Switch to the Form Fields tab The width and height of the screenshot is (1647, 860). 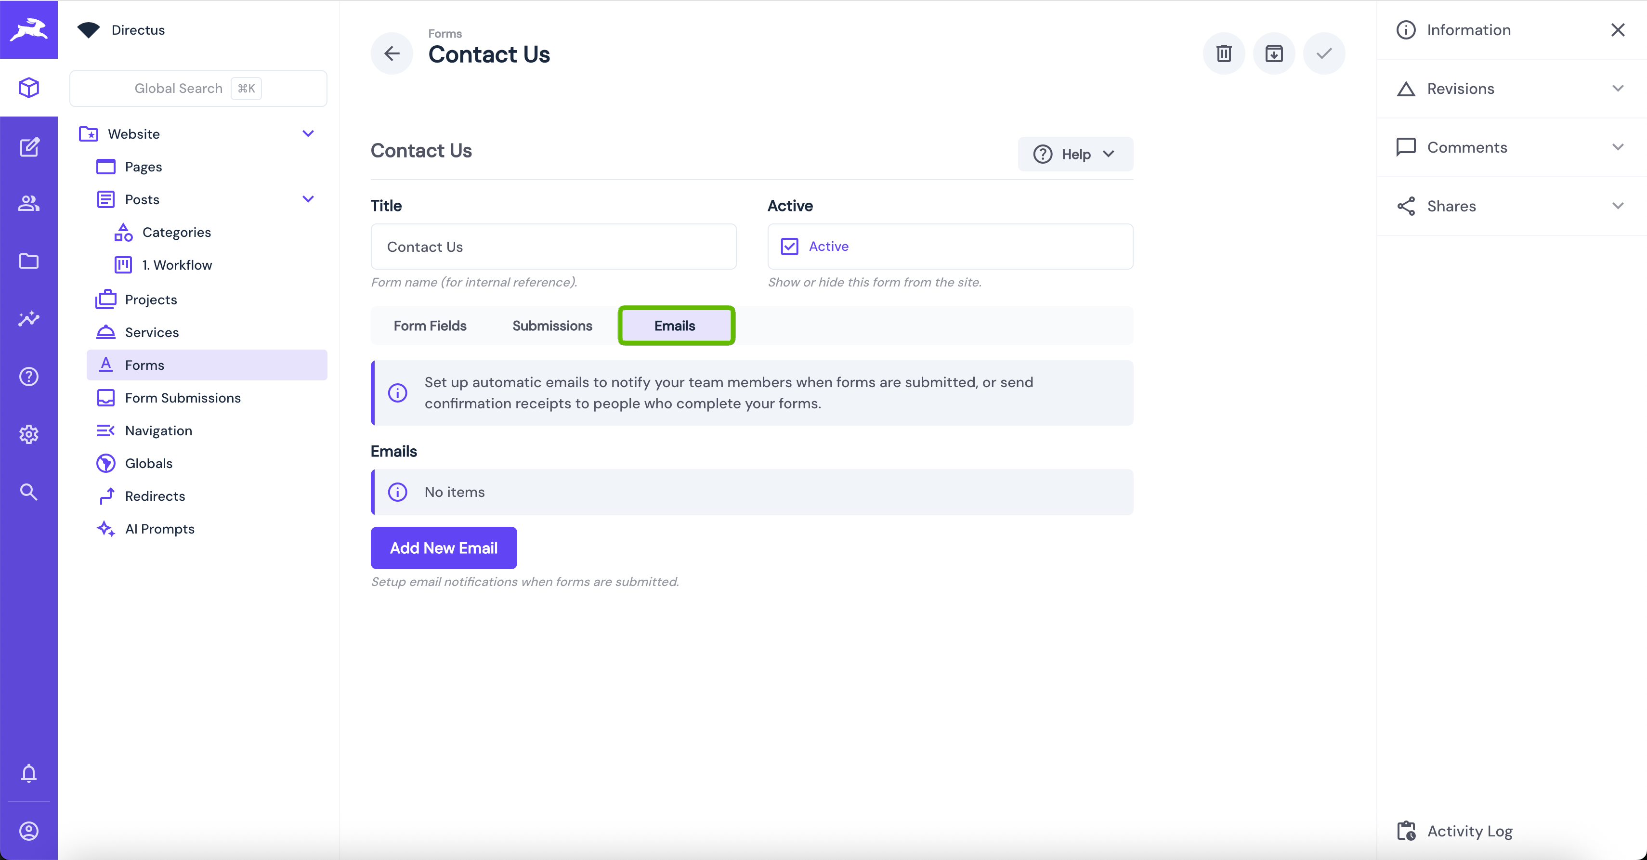click(430, 326)
